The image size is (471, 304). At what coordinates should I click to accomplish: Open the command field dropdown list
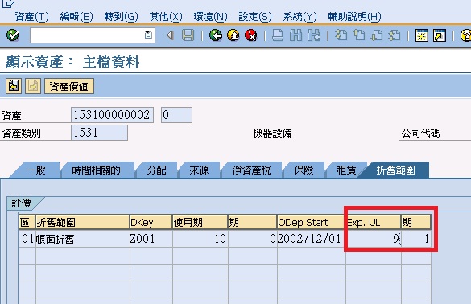[x=148, y=35]
